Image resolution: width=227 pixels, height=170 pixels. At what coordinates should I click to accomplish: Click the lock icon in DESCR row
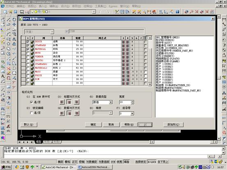click(x=32, y=42)
